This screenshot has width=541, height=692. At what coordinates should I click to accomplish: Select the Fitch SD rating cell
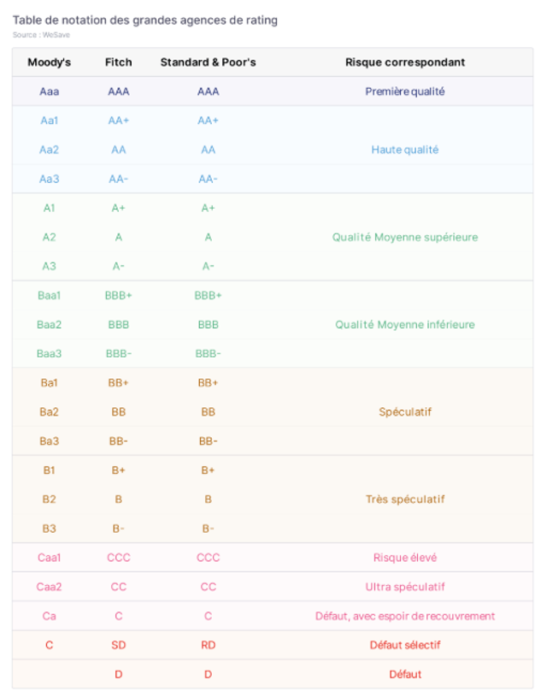(x=118, y=645)
